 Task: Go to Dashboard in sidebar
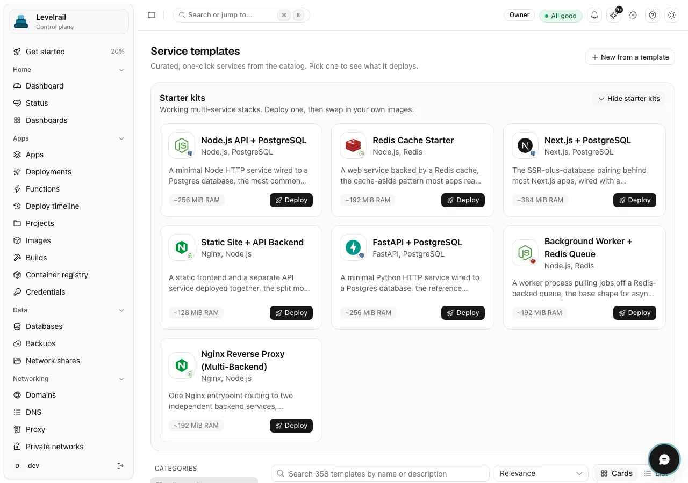click(69, 86)
